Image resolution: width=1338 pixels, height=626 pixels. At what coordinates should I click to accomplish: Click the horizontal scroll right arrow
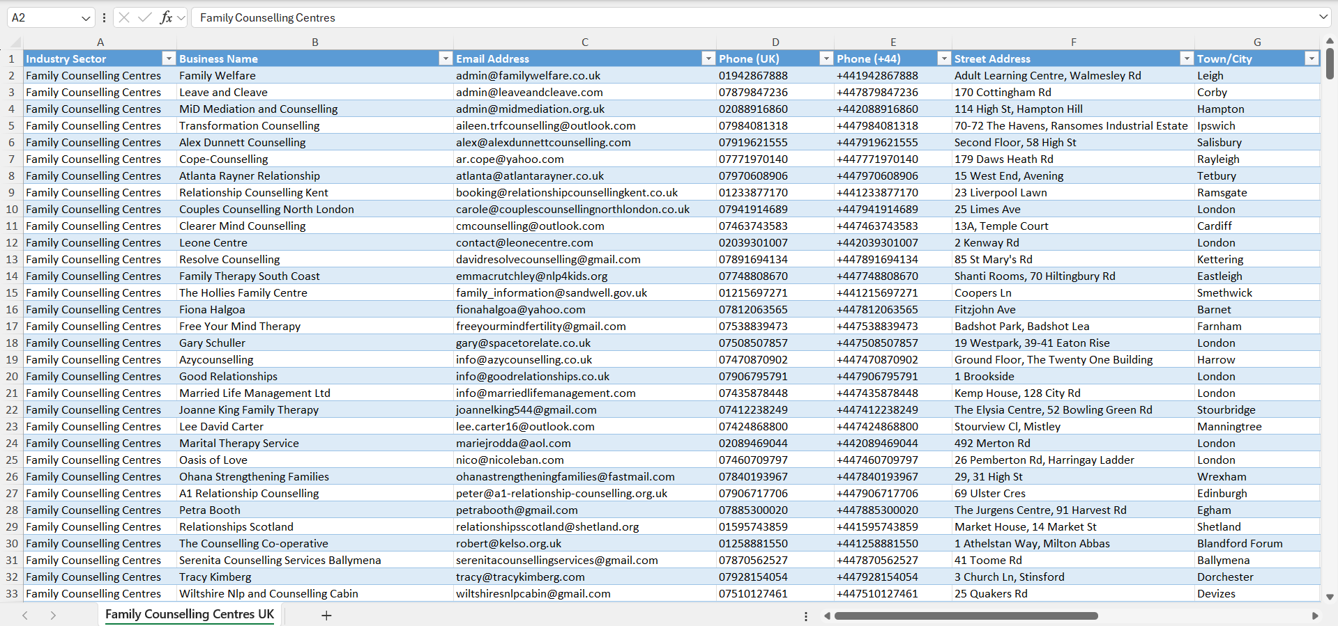(x=1315, y=616)
